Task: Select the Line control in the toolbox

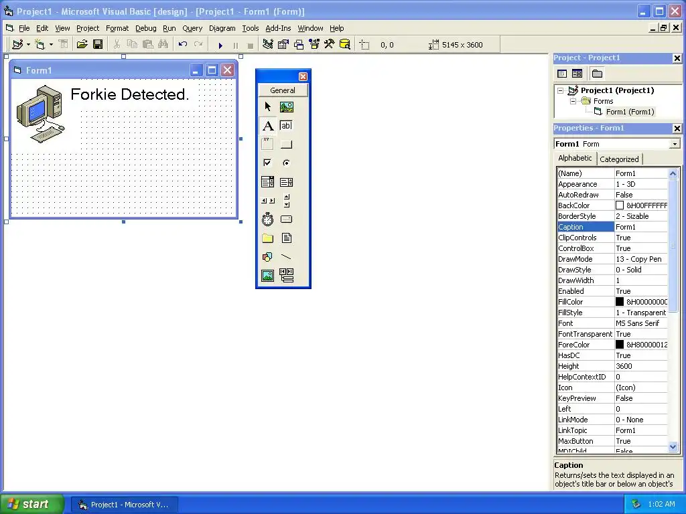Action: 286,257
